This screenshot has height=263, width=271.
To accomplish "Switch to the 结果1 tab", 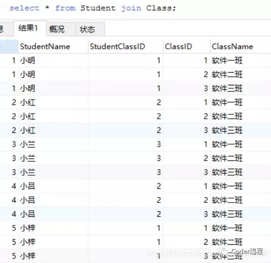I will pyautogui.click(x=30, y=28).
